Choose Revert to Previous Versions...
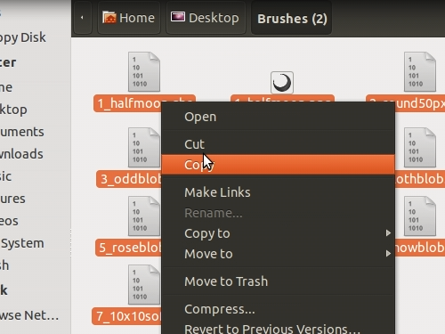This screenshot has height=334, width=445. [x=278, y=328]
